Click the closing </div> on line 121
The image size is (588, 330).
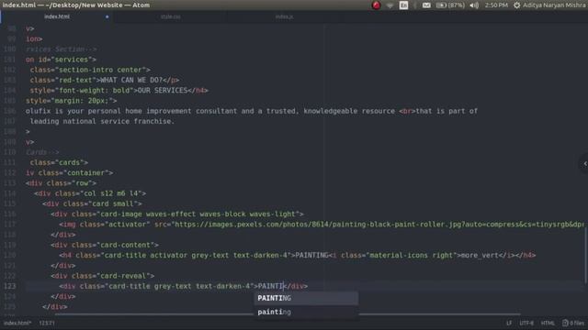pos(63,266)
